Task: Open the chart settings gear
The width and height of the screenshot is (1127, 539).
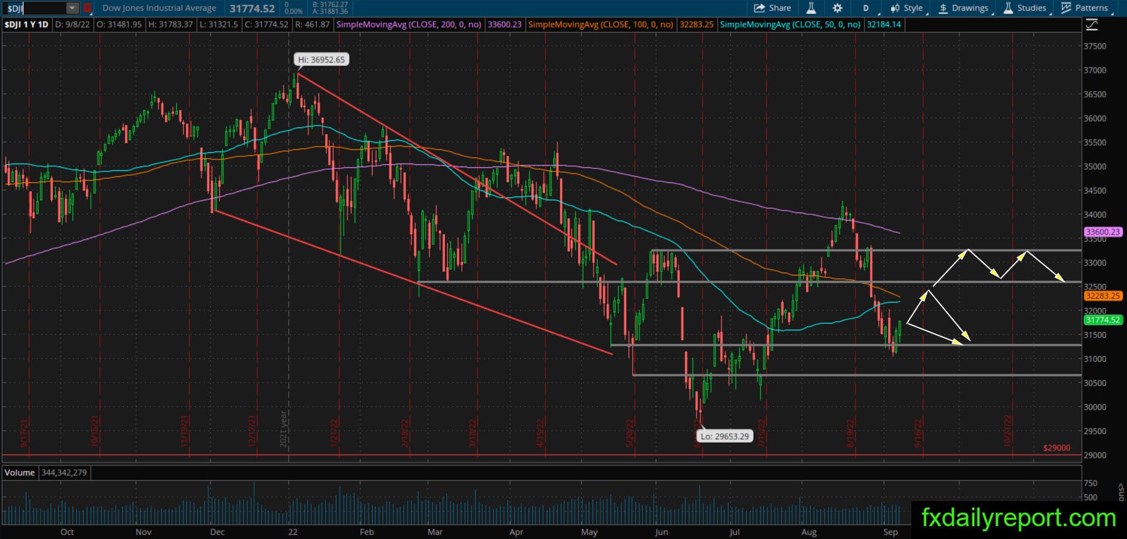Action: tap(837, 8)
